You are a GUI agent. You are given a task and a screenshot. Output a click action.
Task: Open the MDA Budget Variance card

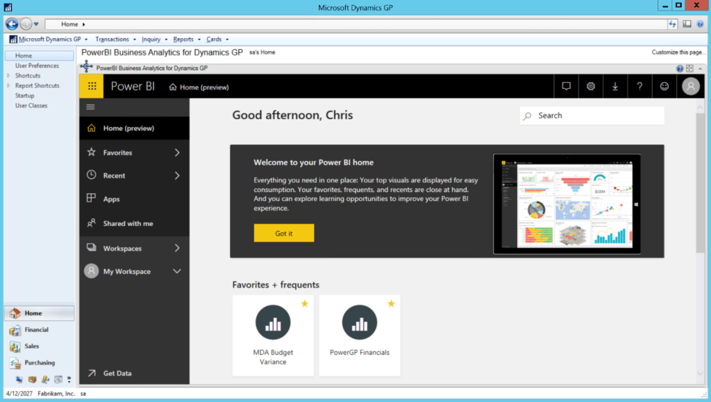pyautogui.click(x=273, y=335)
